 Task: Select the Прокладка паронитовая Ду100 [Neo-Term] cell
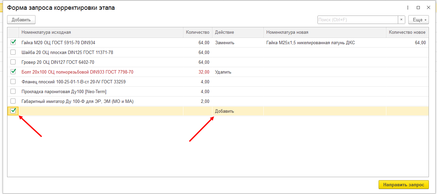[x=101, y=91]
